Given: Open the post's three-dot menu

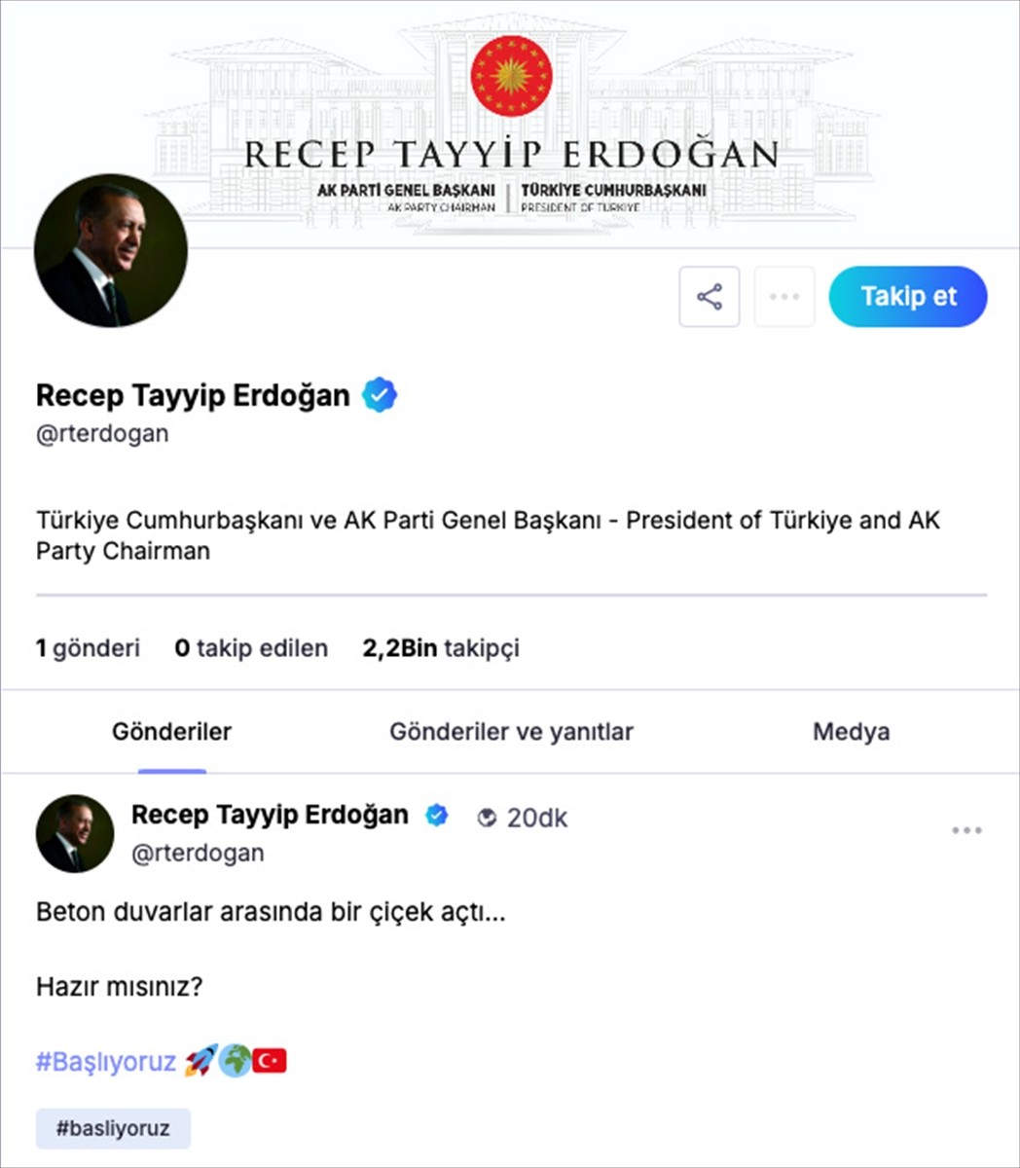Looking at the screenshot, I should [x=966, y=829].
